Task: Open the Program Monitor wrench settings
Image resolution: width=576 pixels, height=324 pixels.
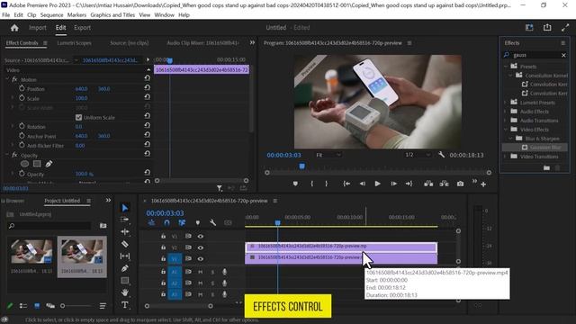Action: [441, 155]
